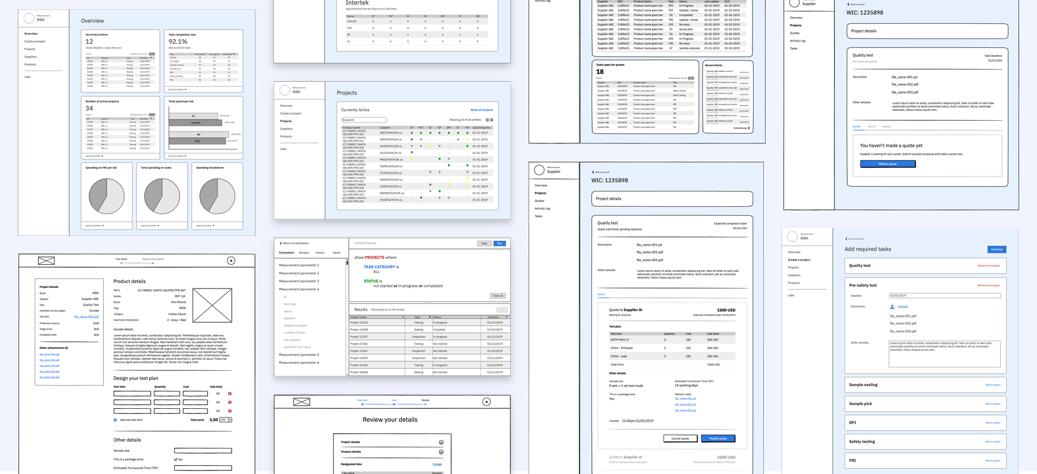Toggle the package price Yes checkbox
Viewport: 1037px width, 474px height.
175,459
